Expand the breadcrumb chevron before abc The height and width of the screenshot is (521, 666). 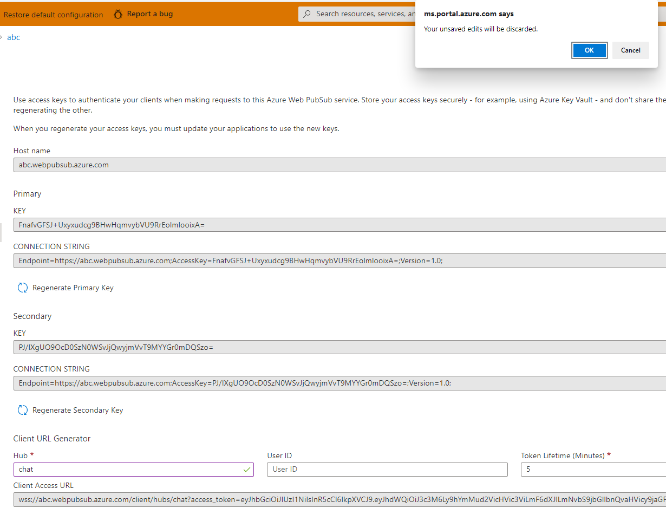point(2,37)
